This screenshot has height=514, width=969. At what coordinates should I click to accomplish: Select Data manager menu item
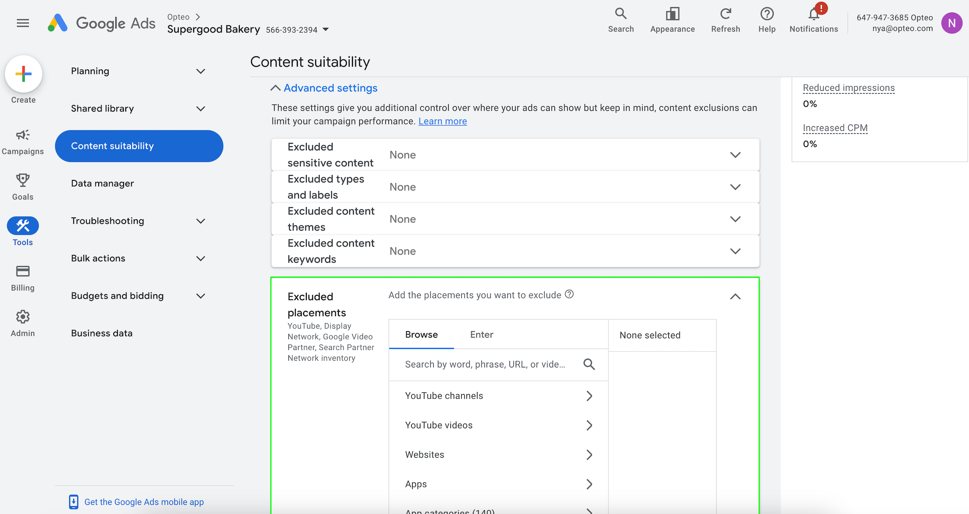pos(102,183)
